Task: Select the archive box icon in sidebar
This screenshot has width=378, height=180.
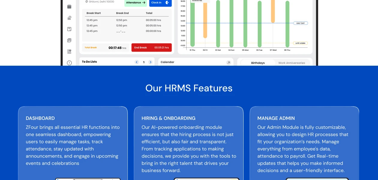Action: pos(69,29)
